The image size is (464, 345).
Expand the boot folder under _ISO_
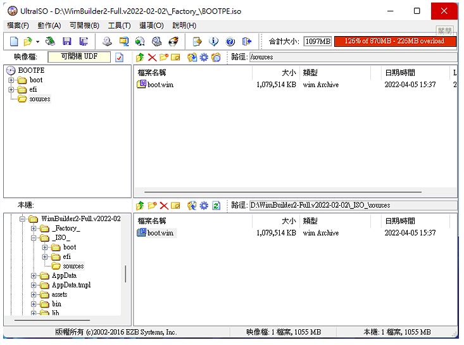pyautogui.click(x=45, y=248)
